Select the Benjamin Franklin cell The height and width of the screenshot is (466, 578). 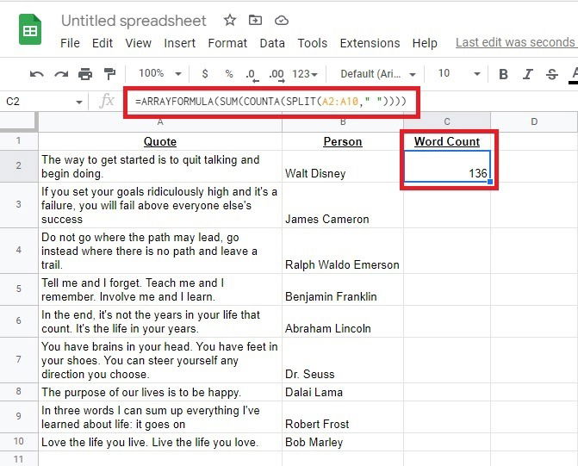click(x=343, y=289)
